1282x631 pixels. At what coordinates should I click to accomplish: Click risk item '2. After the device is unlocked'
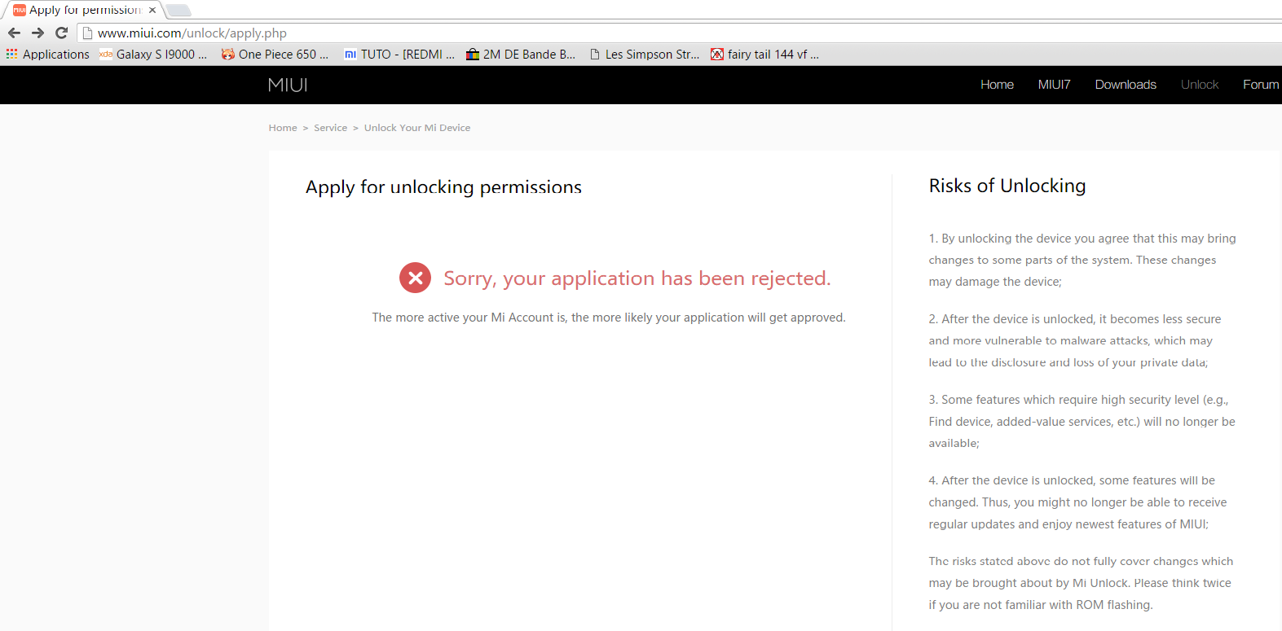pos(1075,340)
